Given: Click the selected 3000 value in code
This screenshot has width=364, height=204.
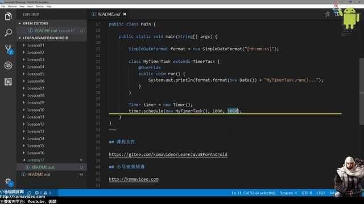Looking at the screenshot, I should [233, 111].
